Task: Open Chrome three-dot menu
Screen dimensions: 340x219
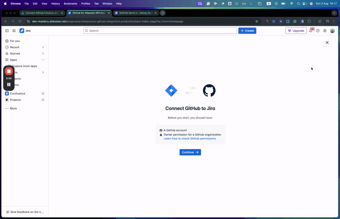Action: point(334,22)
